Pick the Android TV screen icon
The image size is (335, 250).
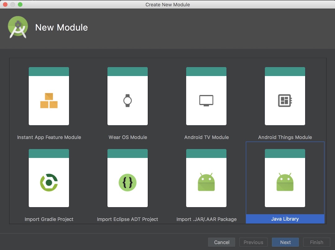point(206,100)
